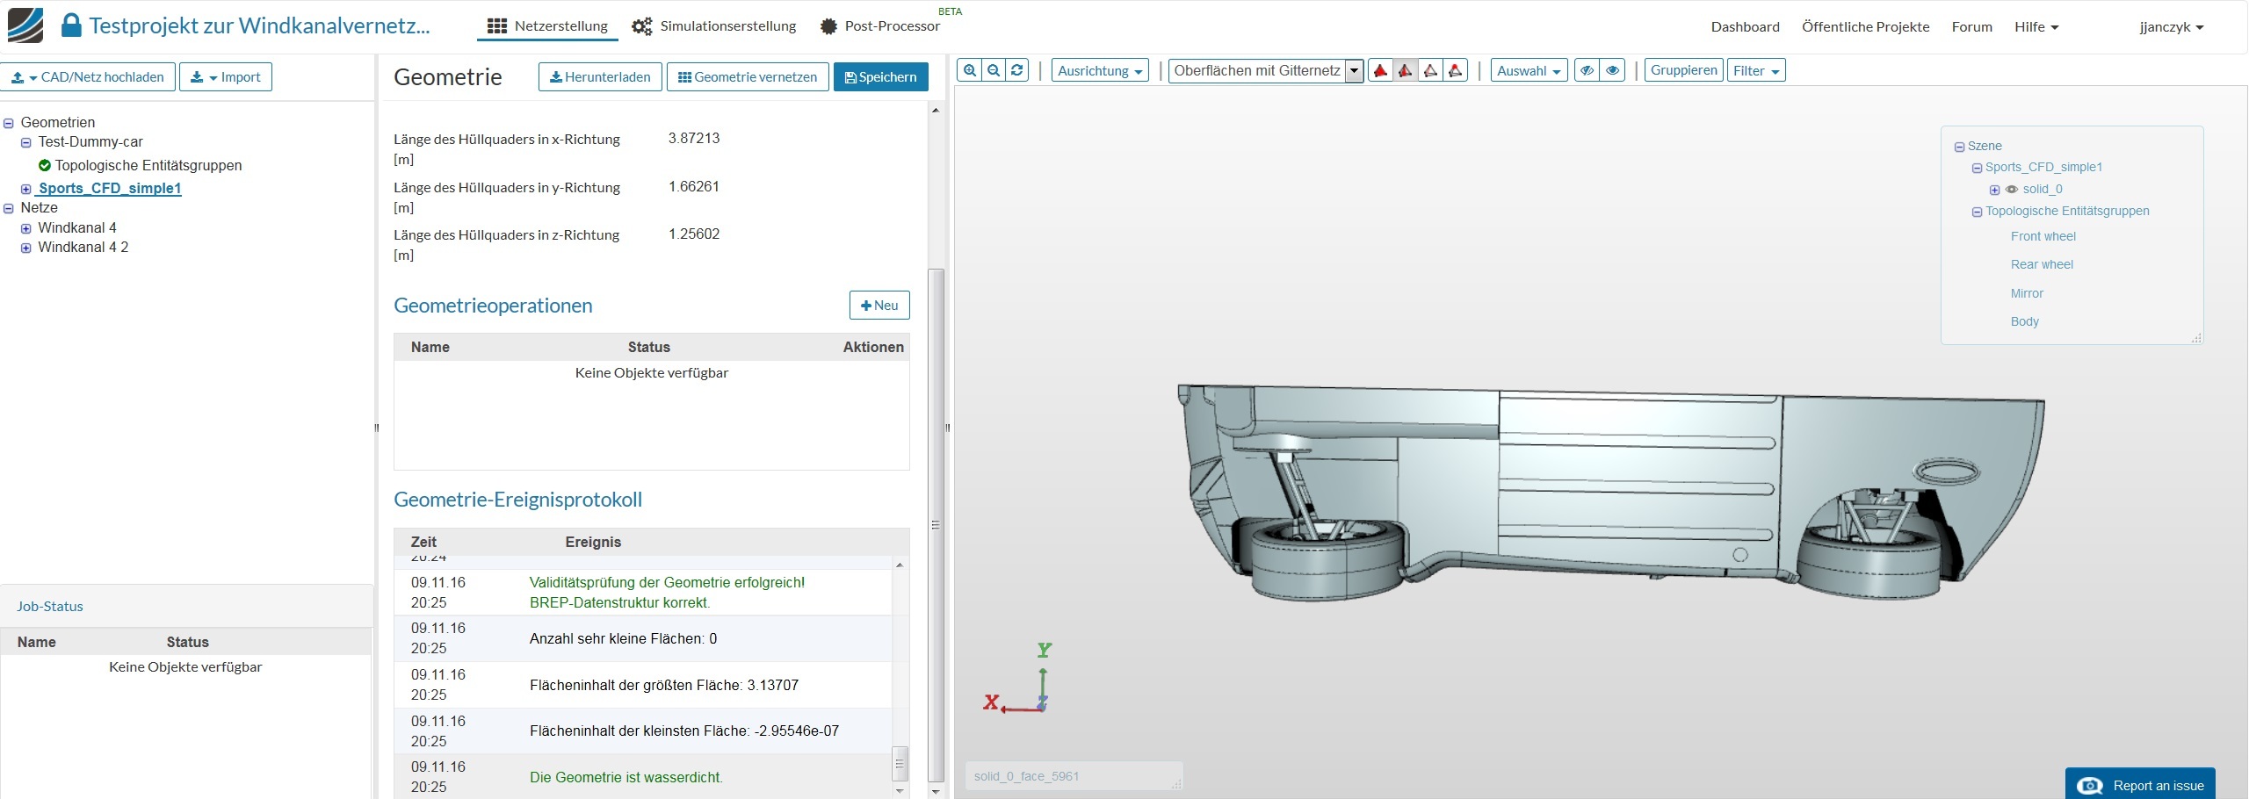Open the Ausrichtung dropdown
The height and width of the screenshot is (799, 2249).
tap(1100, 70)
